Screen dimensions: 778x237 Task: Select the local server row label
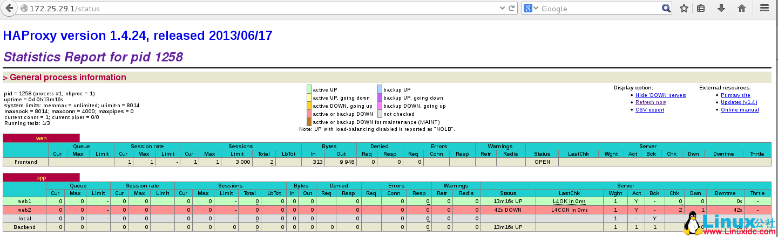(25, 218)
